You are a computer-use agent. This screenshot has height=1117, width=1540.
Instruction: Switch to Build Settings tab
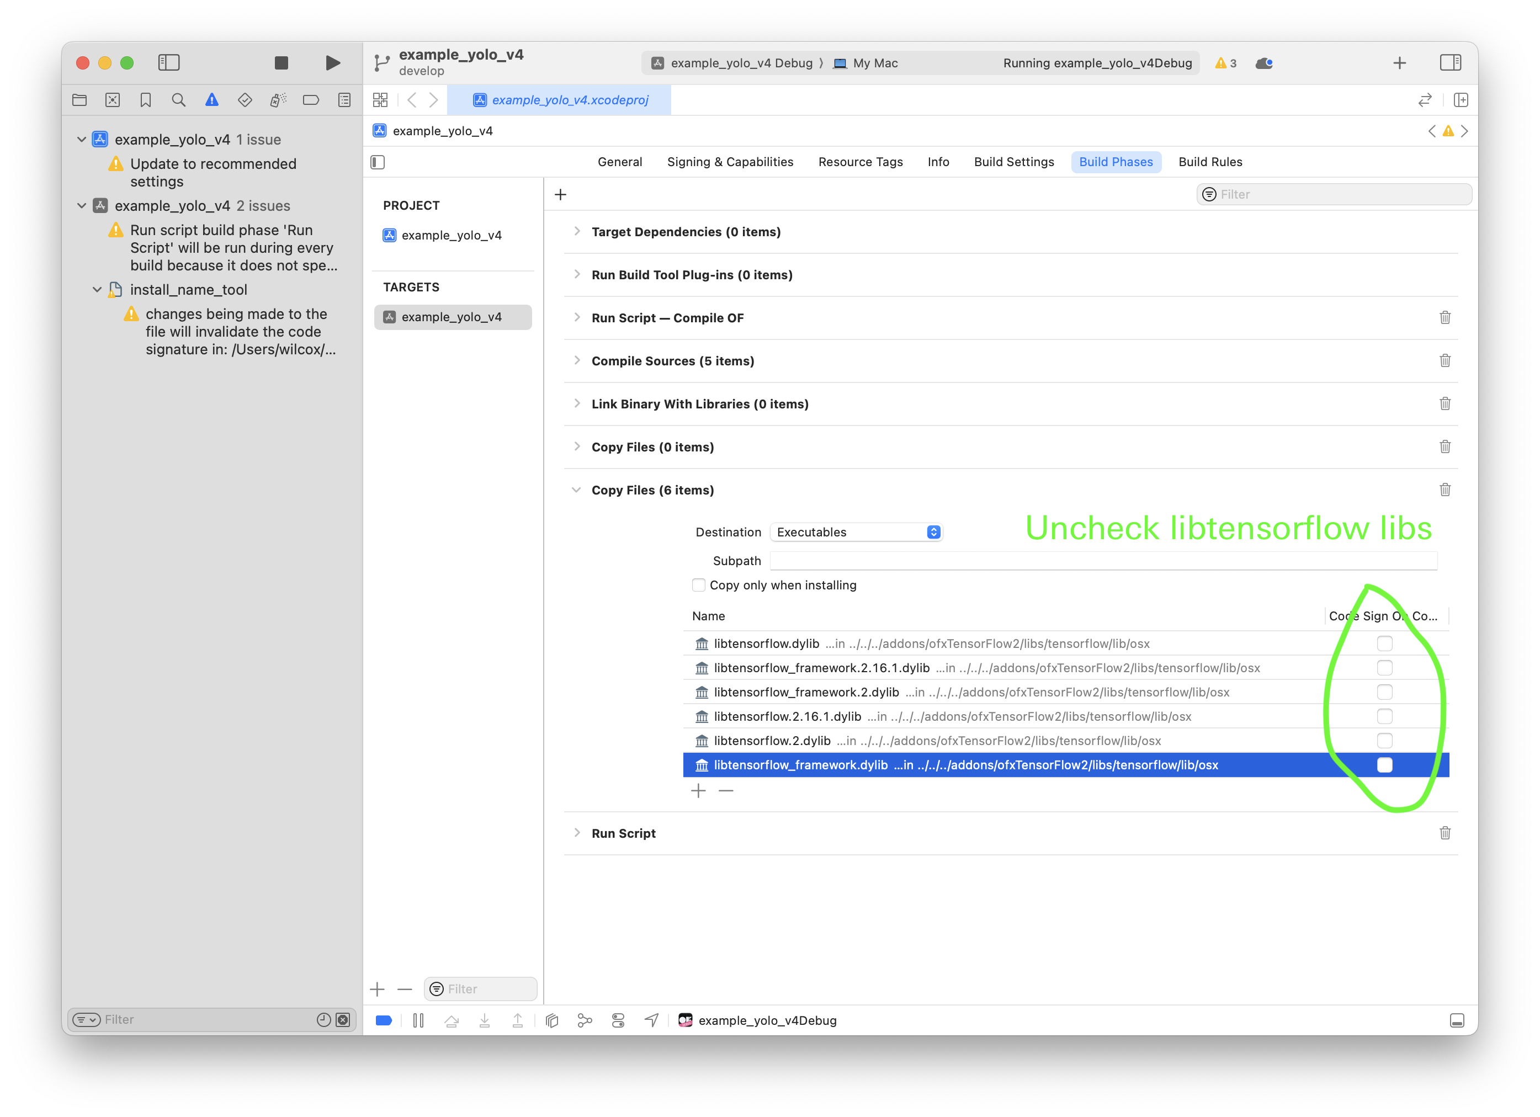(1014, 162)
